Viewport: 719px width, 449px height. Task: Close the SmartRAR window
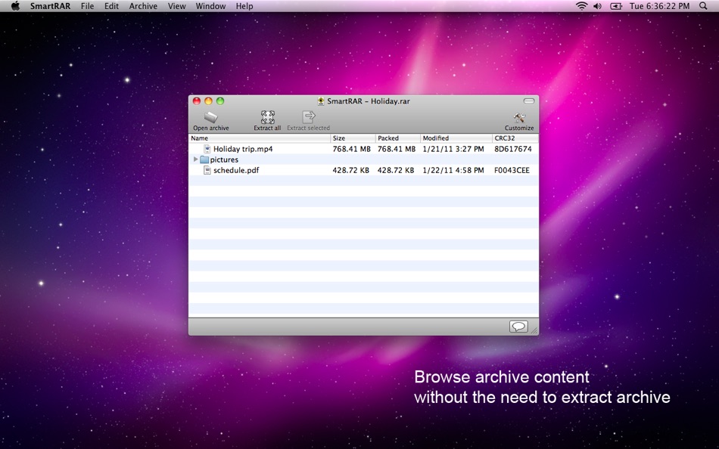tap(197, 101)
